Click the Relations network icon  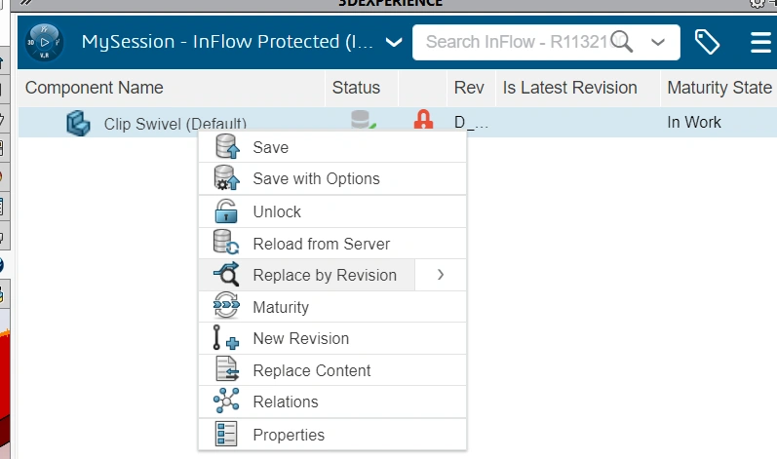point(226,402)
